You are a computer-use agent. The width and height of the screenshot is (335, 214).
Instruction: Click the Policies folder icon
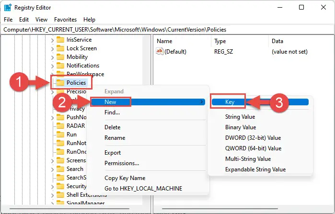click(x=60, y=82)
